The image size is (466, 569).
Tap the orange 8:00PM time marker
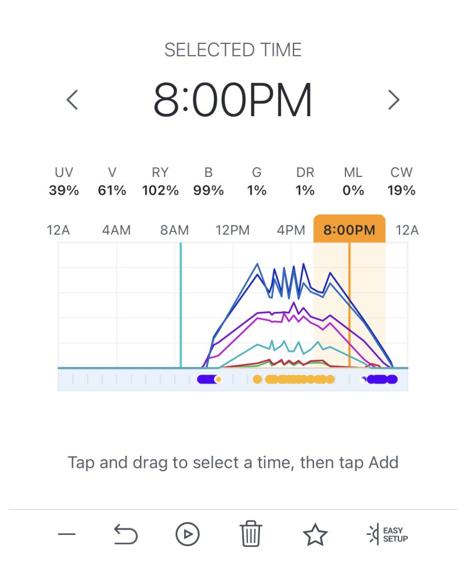coord(349,230)
